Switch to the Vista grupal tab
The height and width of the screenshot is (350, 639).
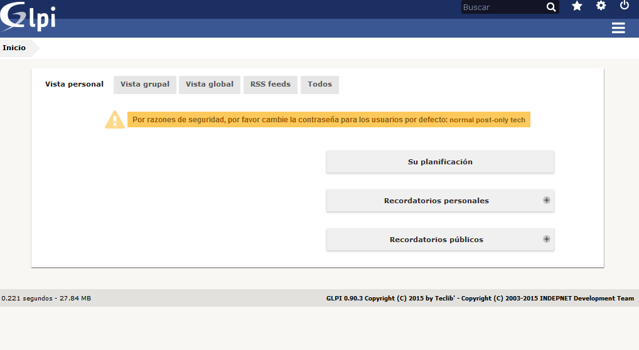click(x=145, y=84)
